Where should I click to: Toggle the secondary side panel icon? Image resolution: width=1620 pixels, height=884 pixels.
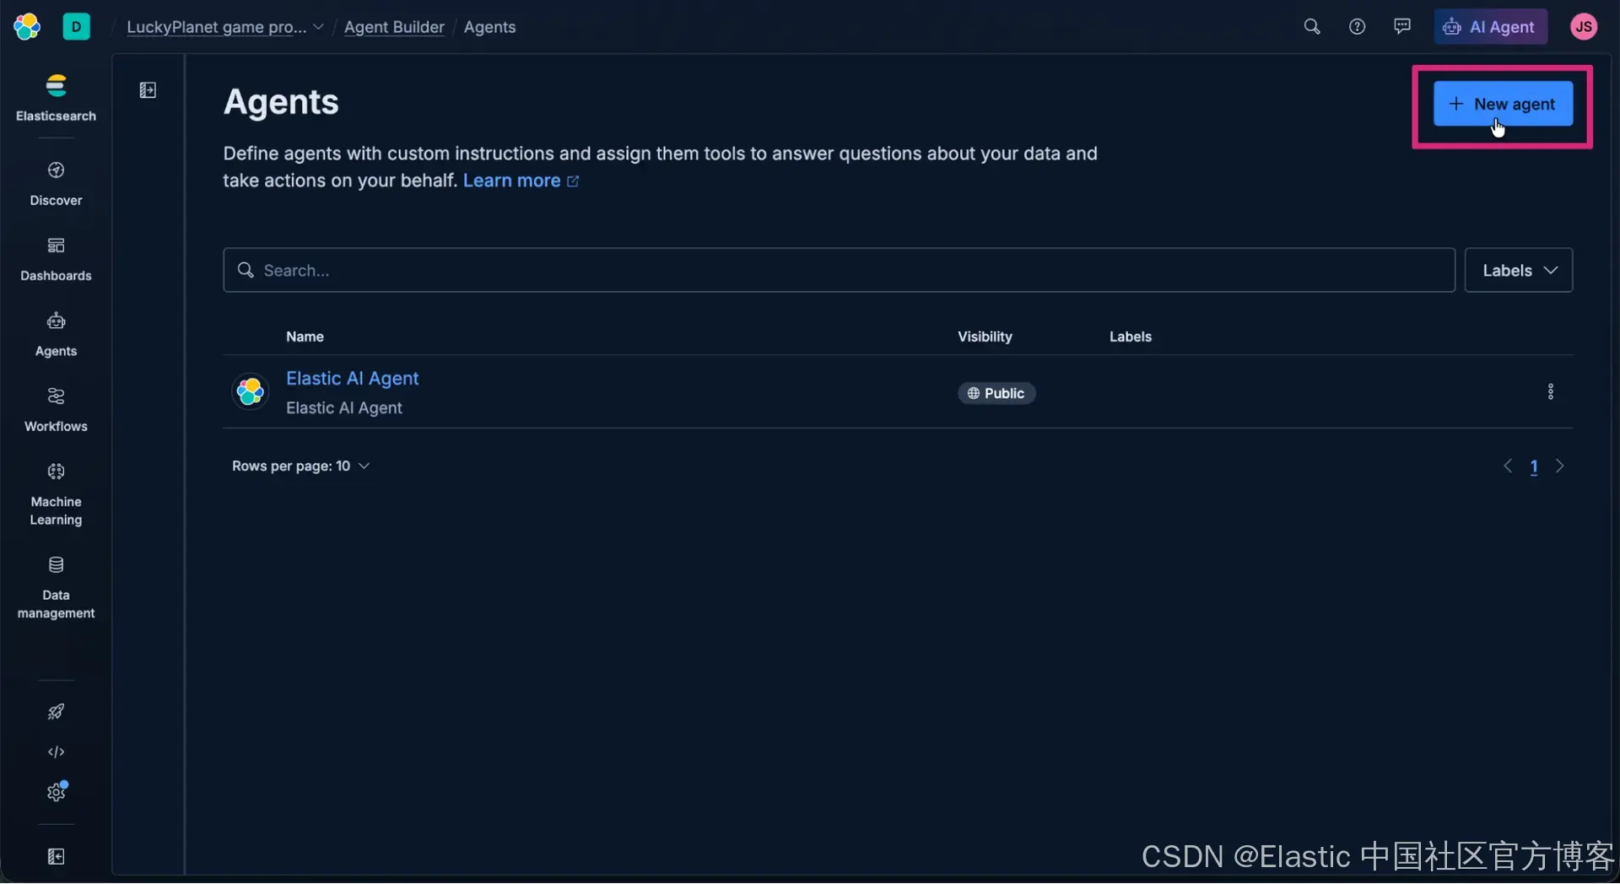pos(148,90)
